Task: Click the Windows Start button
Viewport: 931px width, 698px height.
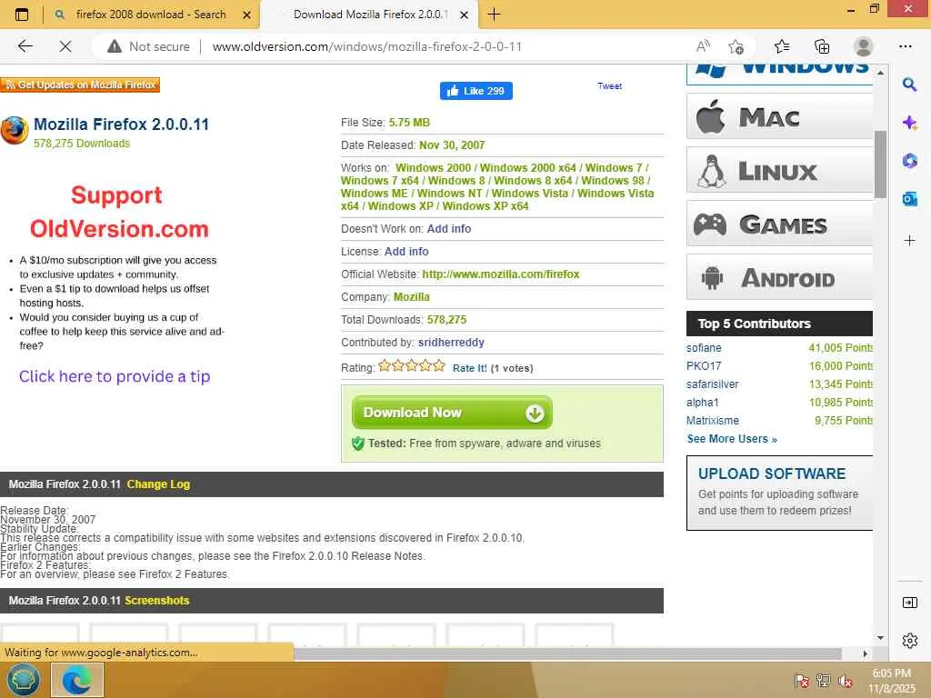Action: click(x=23, y=680)
